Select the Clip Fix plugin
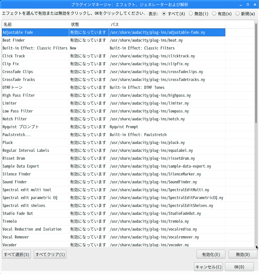This screenshot has height=274, width=259. [x=11, y=64]
